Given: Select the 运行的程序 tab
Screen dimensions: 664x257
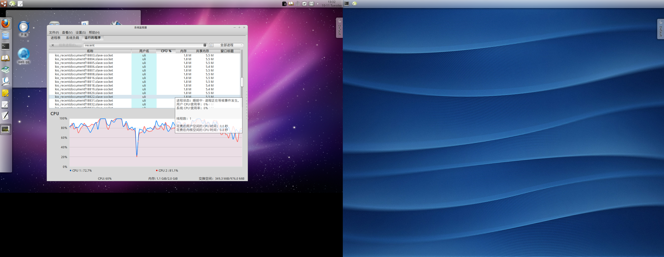Looking at the screenshot, I should coord(93,38).
